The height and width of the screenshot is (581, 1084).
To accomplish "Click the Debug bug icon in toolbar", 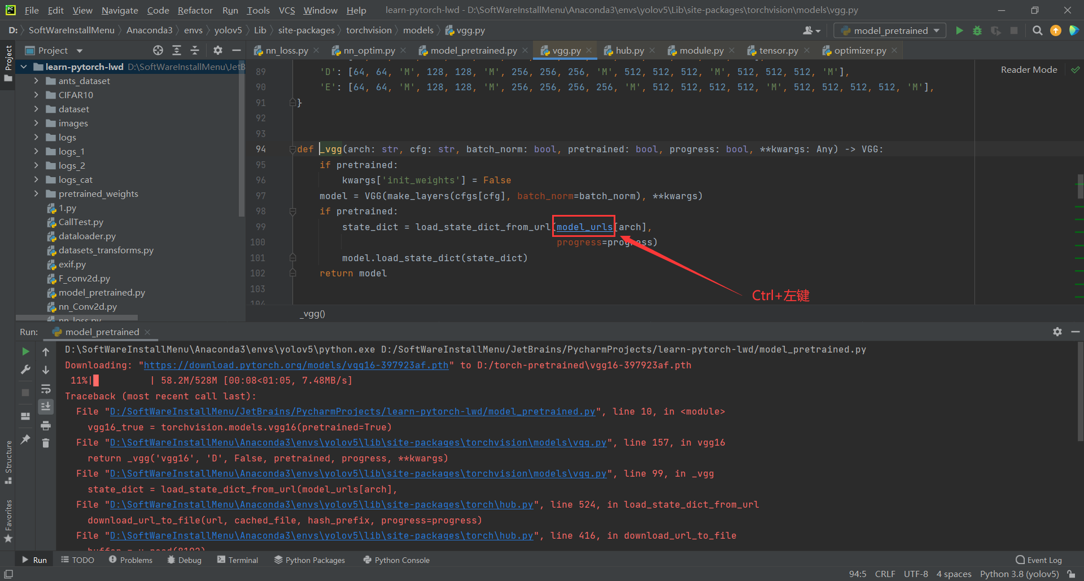I will click(977, 30).
